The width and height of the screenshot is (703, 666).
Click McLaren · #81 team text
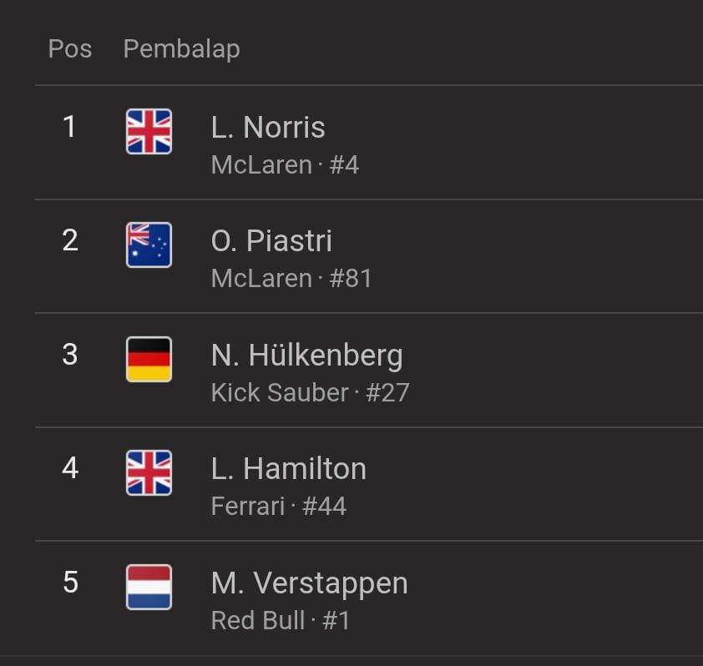[x=291, y=278]
